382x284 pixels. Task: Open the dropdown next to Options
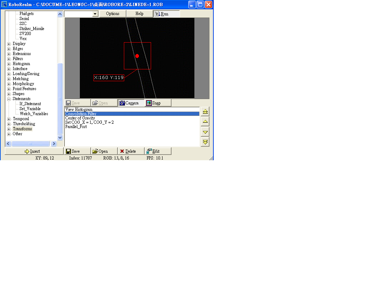[95, 14]
